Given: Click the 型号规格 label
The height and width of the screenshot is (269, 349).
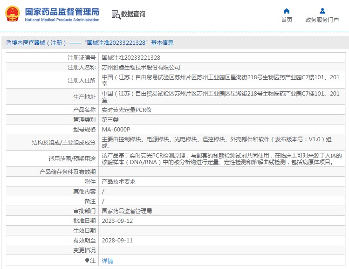Looking at the screenshot, I should [x=85, y=130].
